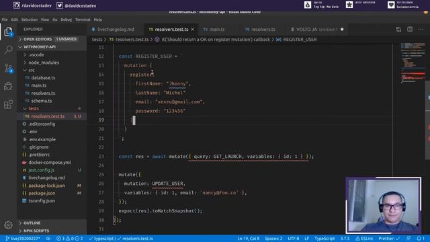This screenshot has height=242, width=430.
Task: Collapse the tests folder
Action: tap(52, 109)
